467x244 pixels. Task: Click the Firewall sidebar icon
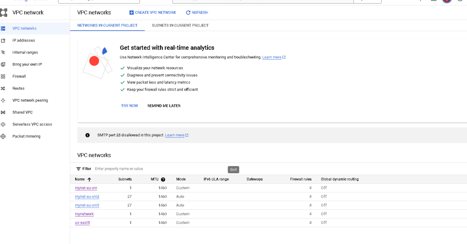(x=3, y=77)
